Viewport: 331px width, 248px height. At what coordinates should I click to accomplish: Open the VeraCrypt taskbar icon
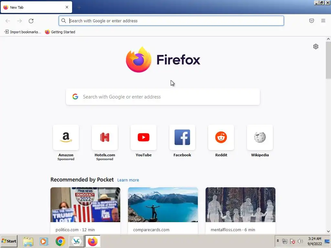click(x=76, y=241)
